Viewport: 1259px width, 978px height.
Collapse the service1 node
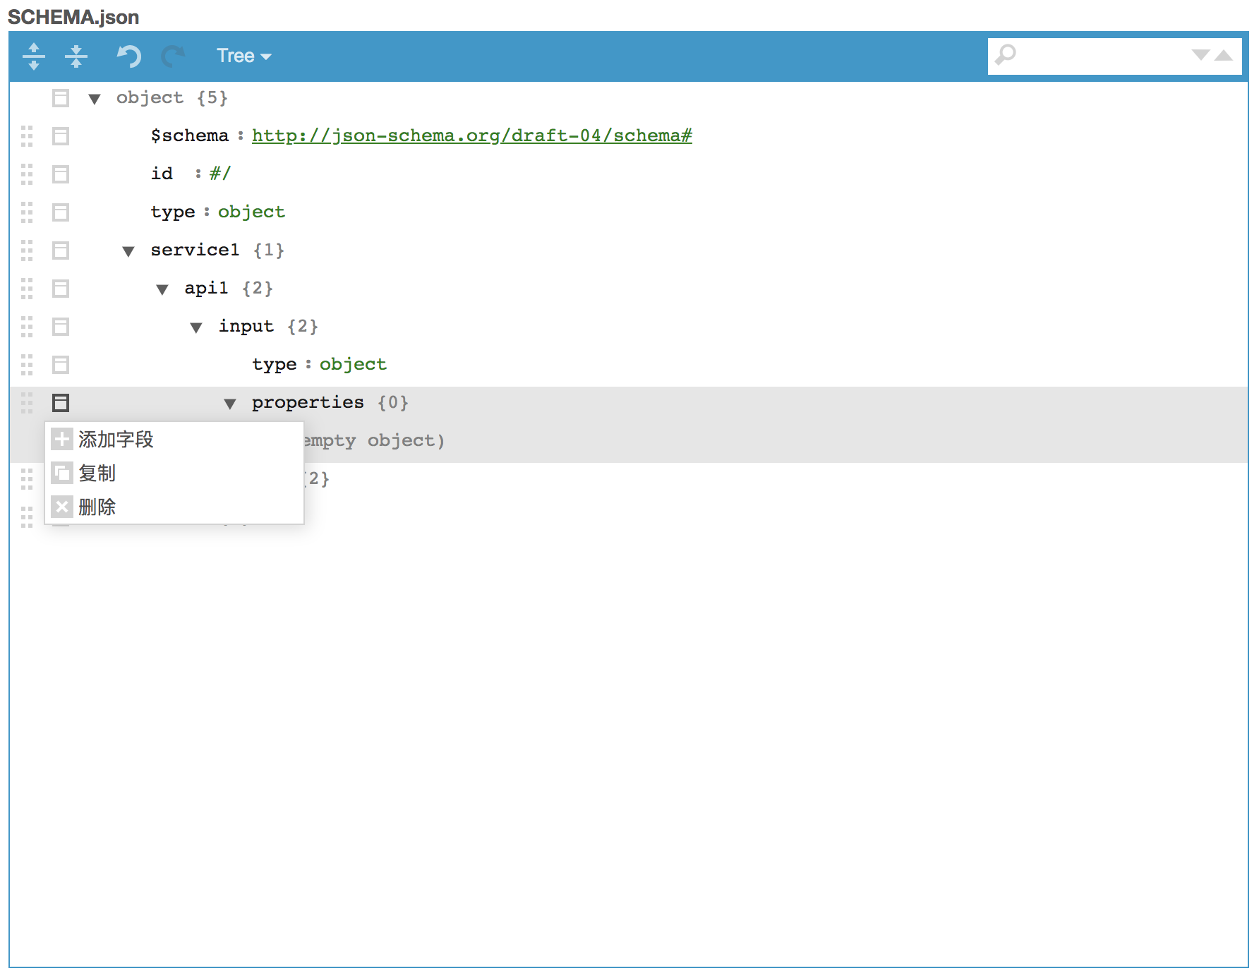pos(128,251)
